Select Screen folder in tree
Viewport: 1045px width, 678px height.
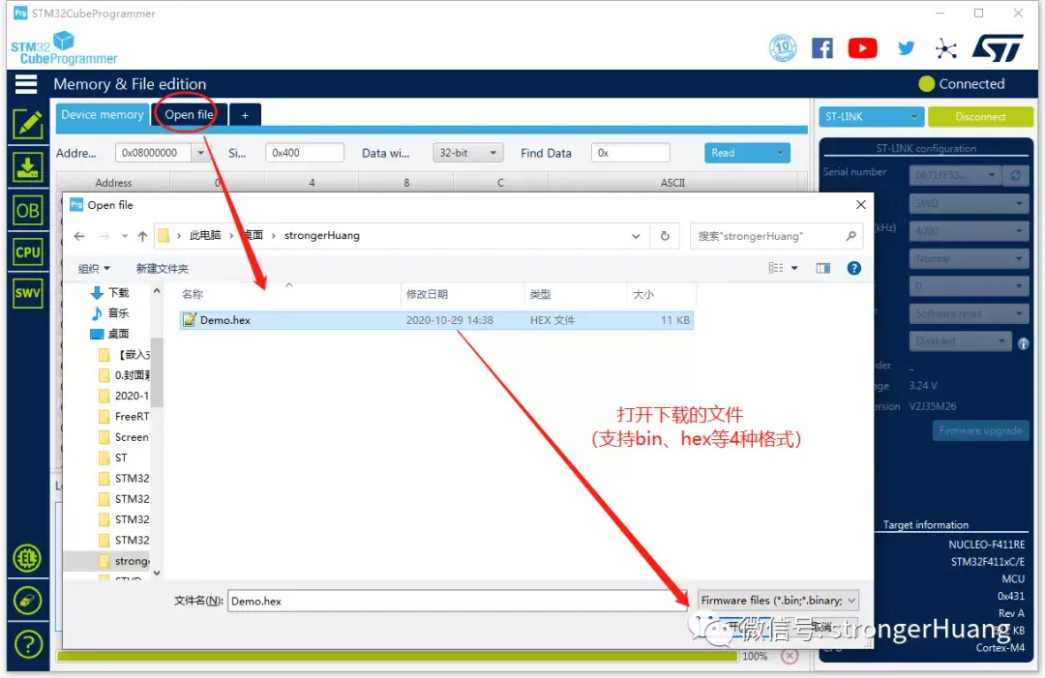click(124, 437)
